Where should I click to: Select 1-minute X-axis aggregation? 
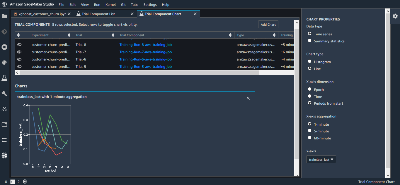pos(309,124)
